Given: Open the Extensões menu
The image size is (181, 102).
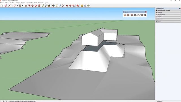Looking at the screenshot, I should [x=41, y=3].
